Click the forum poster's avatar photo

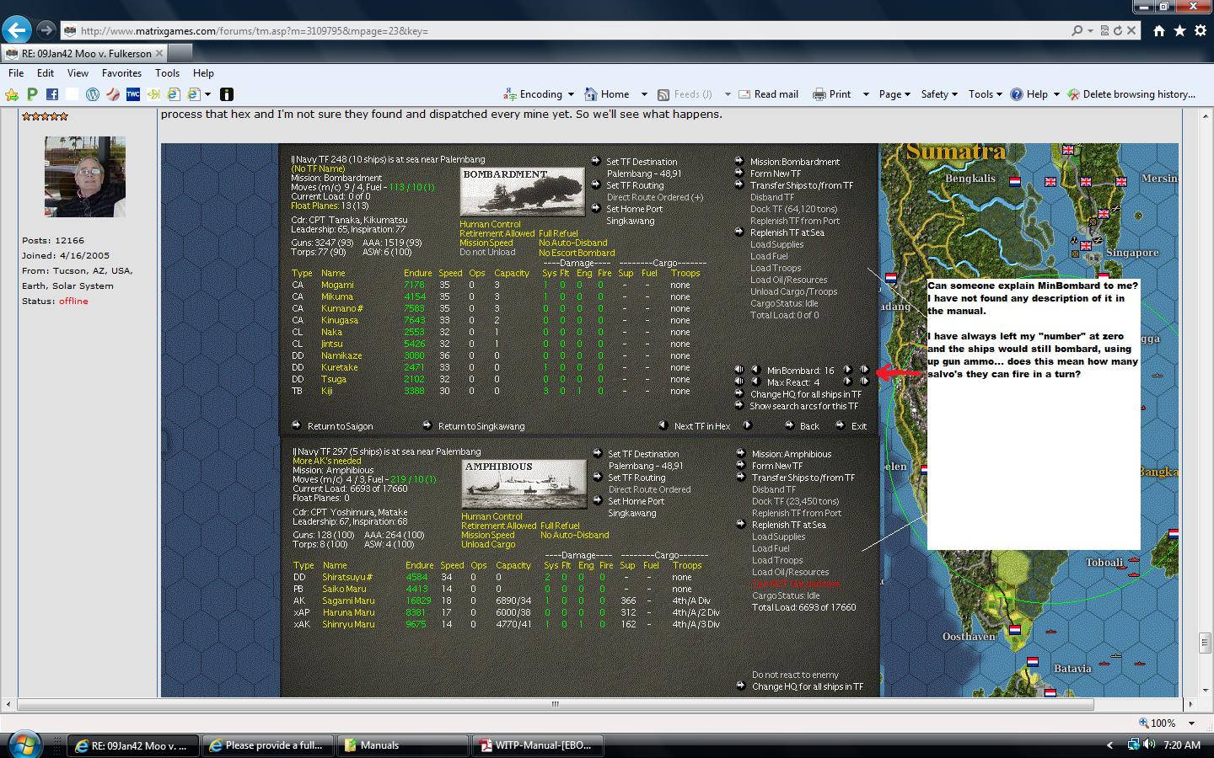[84, 177]
